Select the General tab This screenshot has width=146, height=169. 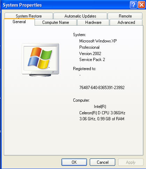(19, 22)
